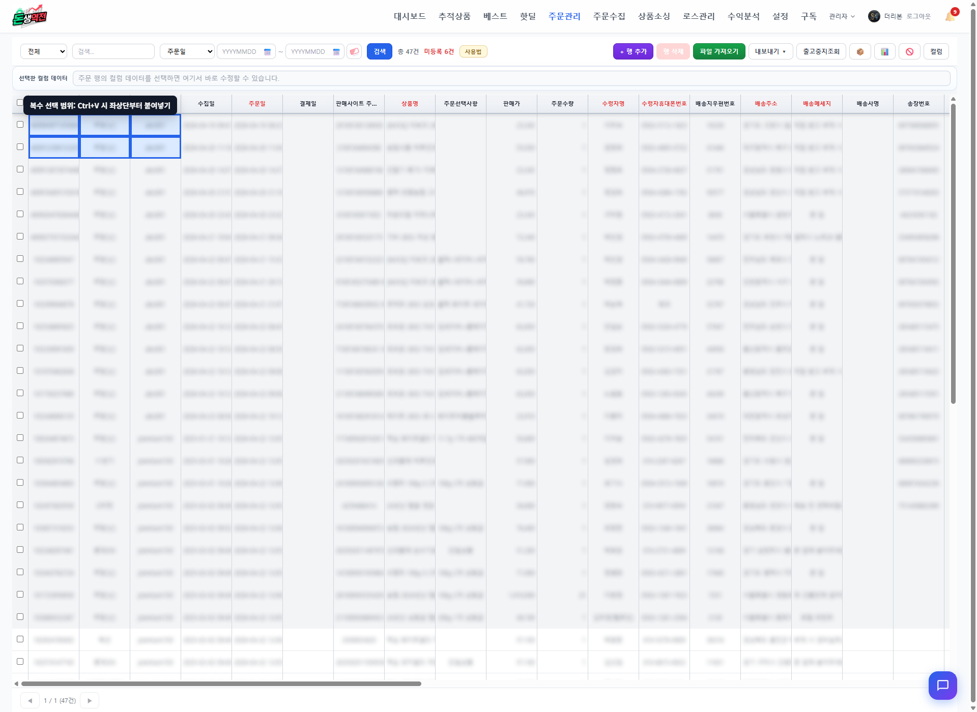
Task: Toggle the select-all header checkbox
Action: [20, 102]
